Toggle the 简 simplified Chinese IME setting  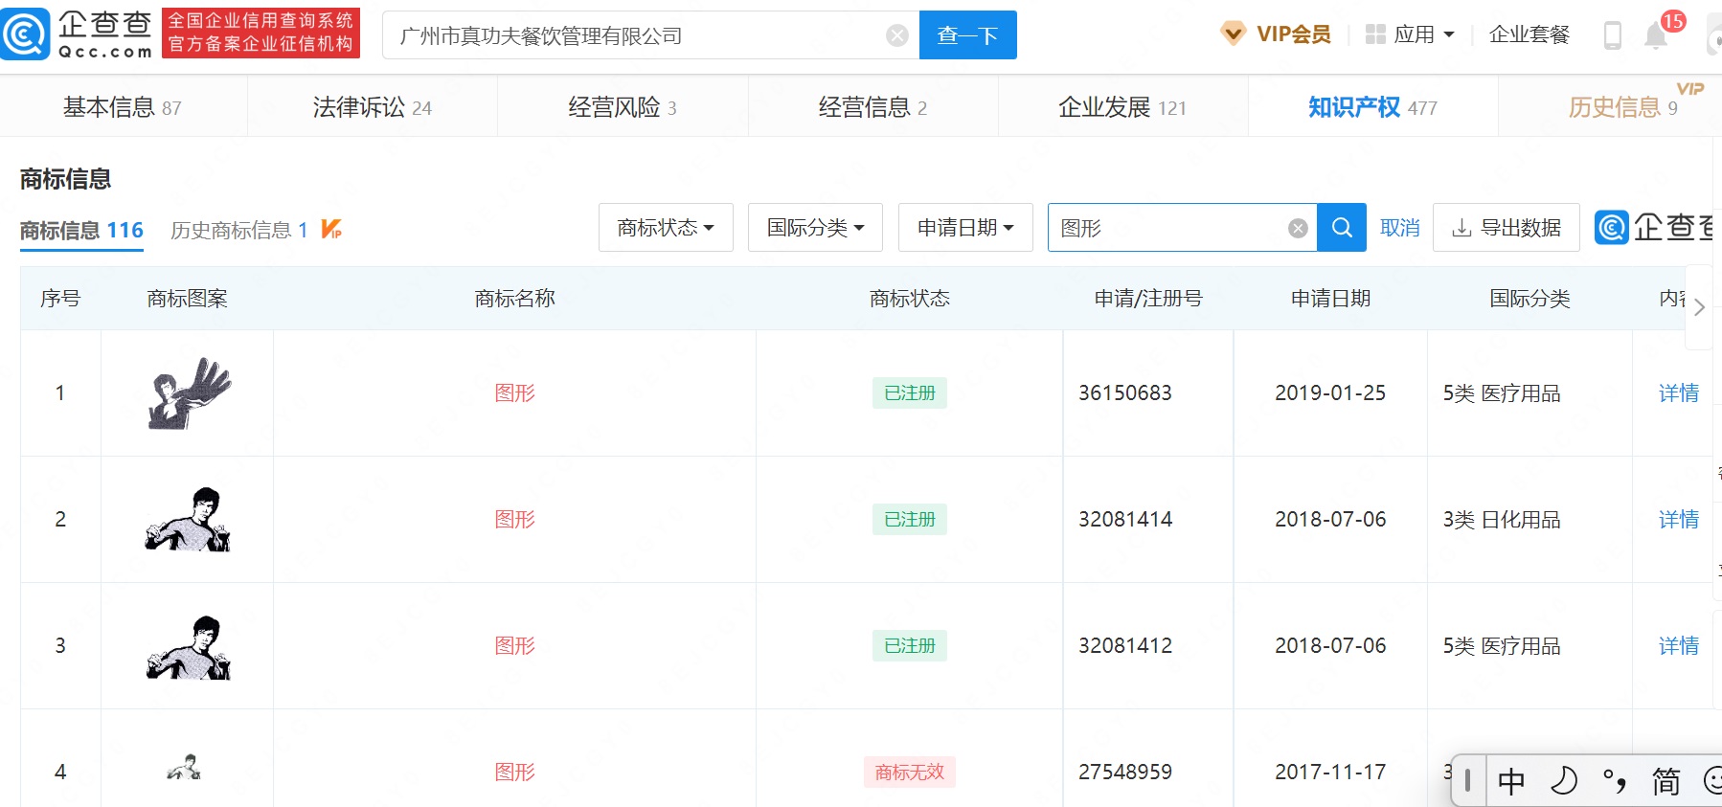coord(1665,782)
